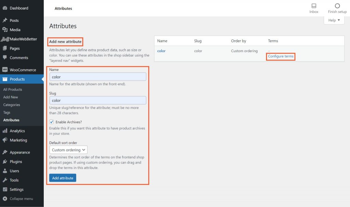Click the Collapse menu arrow icon
350x207 pixels.
[x=5, y=198]
